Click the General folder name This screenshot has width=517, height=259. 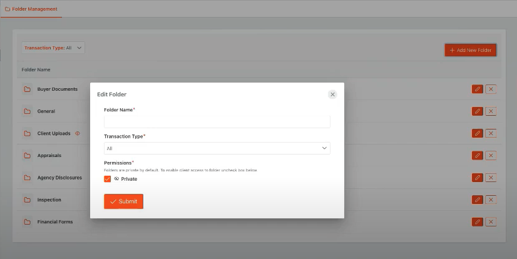coord(46,111)
